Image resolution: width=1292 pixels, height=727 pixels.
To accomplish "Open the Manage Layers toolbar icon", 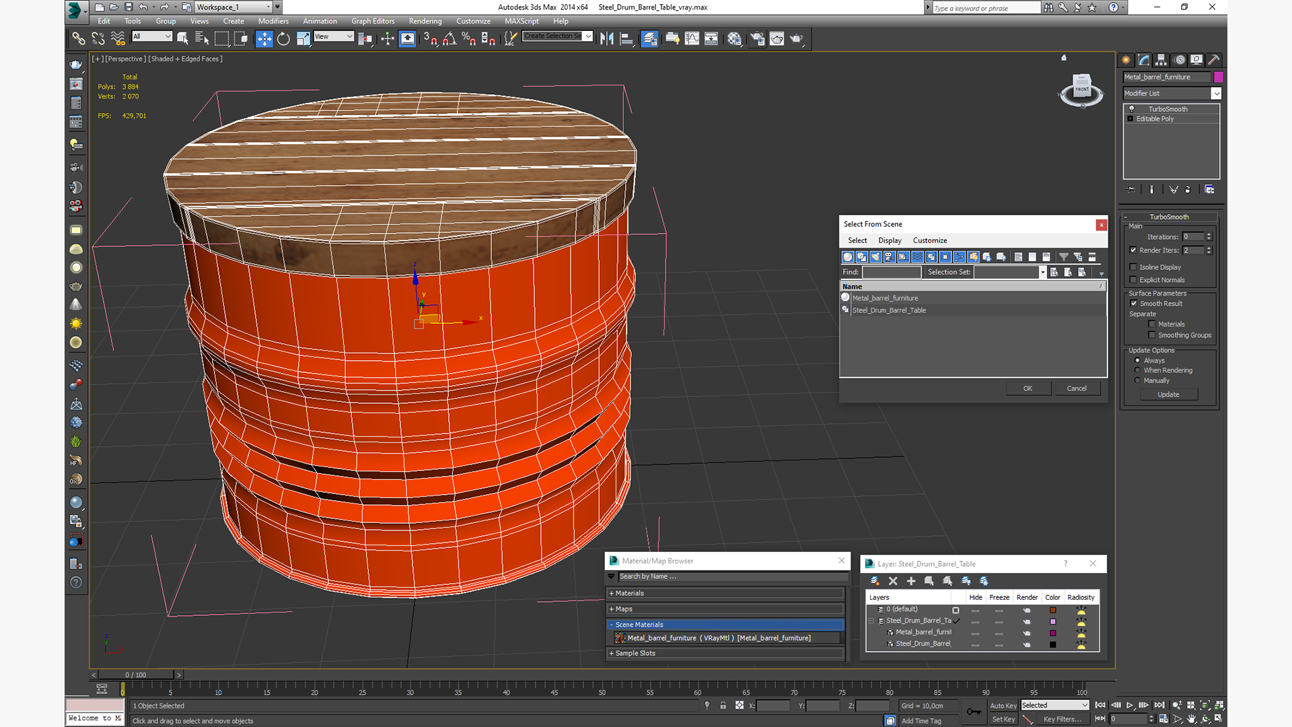I will [x=649, y=39].
